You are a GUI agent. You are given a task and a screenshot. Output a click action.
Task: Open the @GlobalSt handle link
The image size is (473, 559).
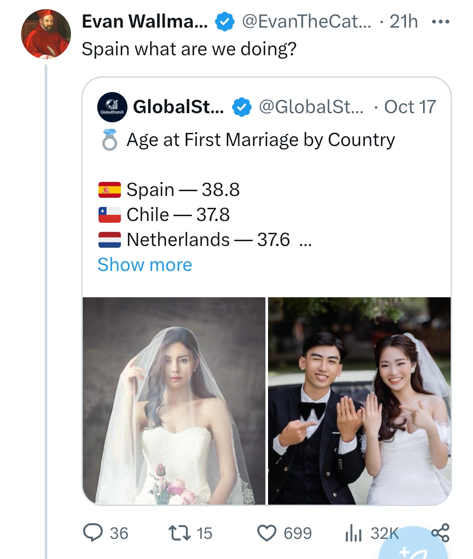[311, 107]
